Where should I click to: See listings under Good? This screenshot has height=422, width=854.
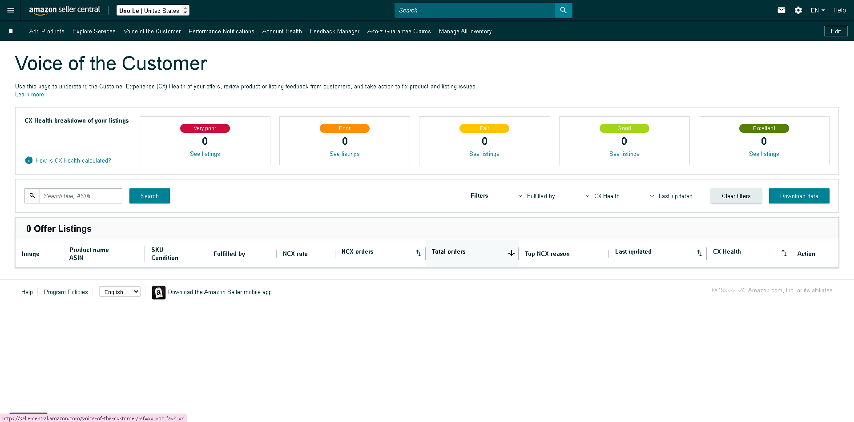click(x=624, y=154)
